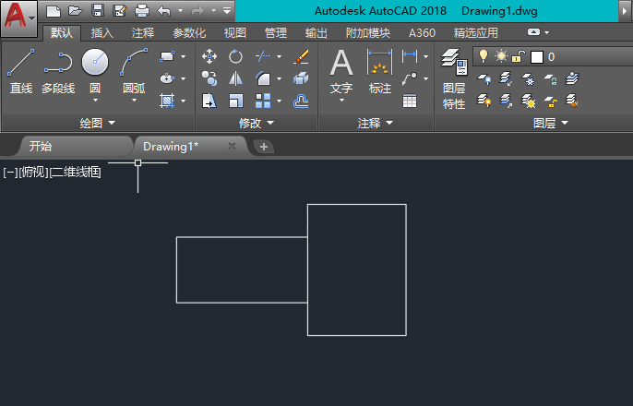Switch to the View (视图) ribbon tab
Image resolution: width=633 pixels, height=406 pixels.
point(235,32)
